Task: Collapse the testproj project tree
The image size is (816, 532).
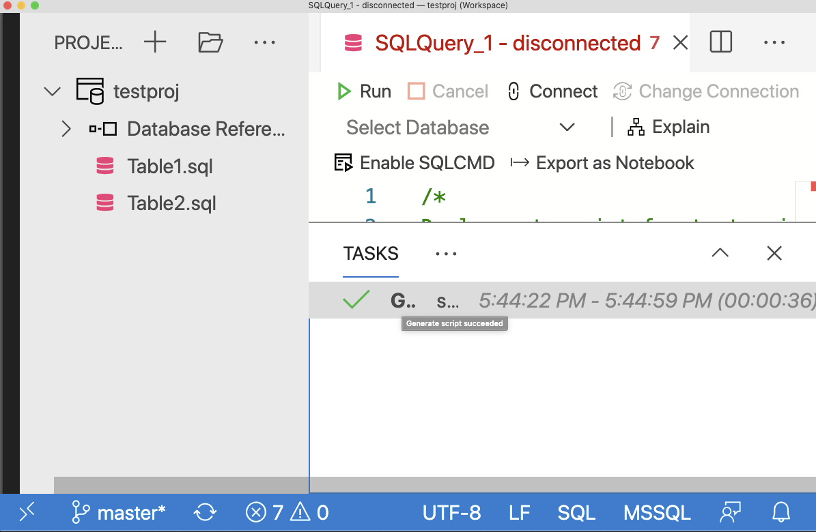Action: click(x=52, y=91)
